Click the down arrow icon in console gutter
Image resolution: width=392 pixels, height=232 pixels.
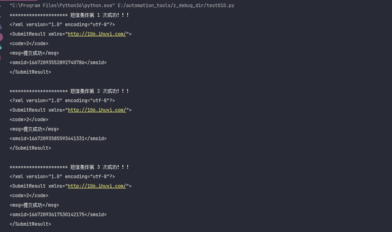0,16
